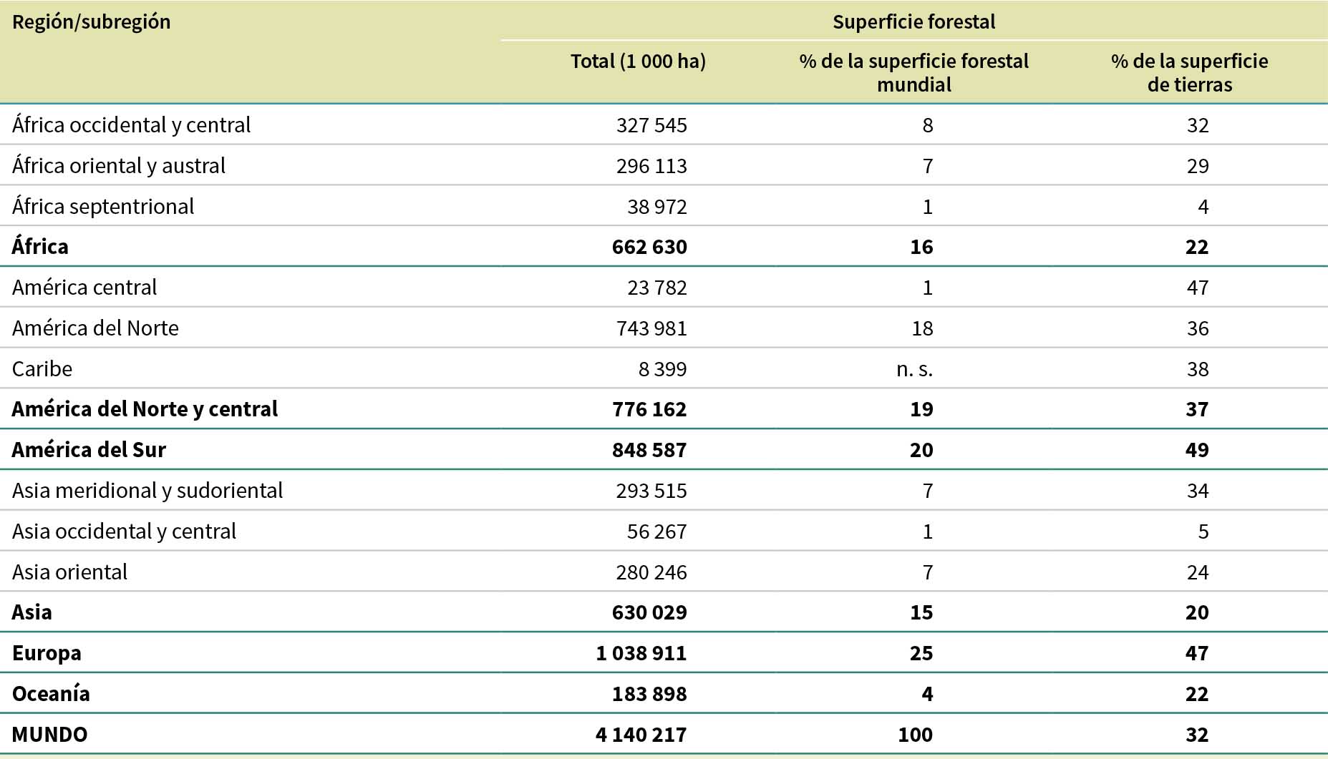Click the "Superficie forestal" header
The width and height of the screenshot is (1328, 759).
coord(913,22)
